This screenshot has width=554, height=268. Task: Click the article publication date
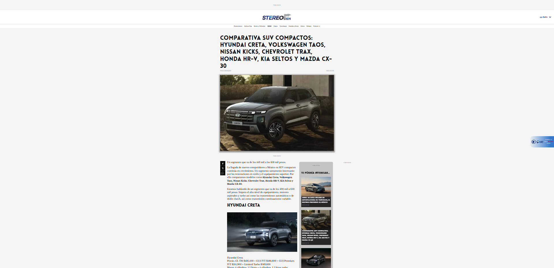(330, 71)
